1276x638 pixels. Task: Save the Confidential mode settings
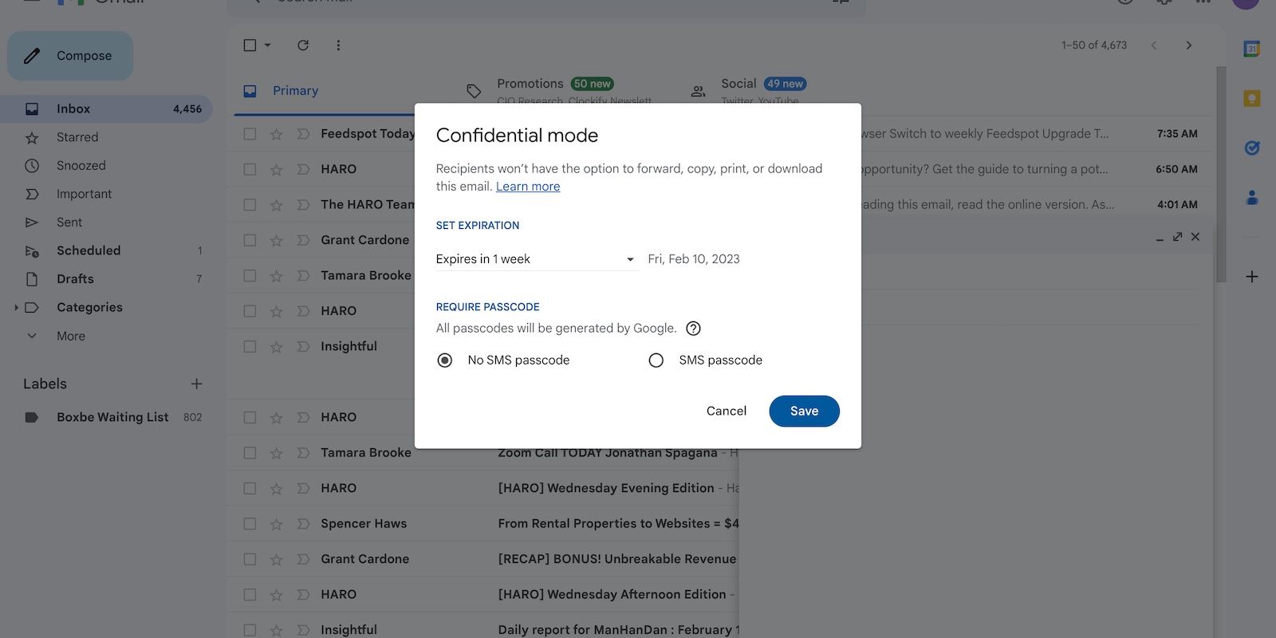coord(804,412)
